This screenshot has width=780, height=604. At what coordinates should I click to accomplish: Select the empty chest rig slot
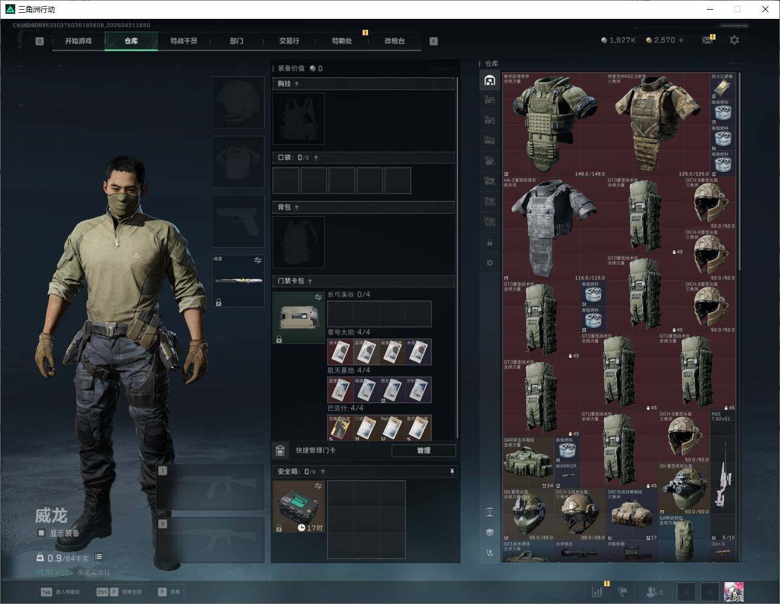(299, 119)
